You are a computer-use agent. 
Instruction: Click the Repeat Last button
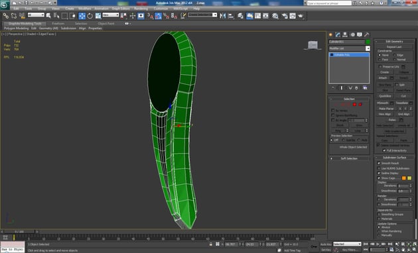tap(393, 47)
